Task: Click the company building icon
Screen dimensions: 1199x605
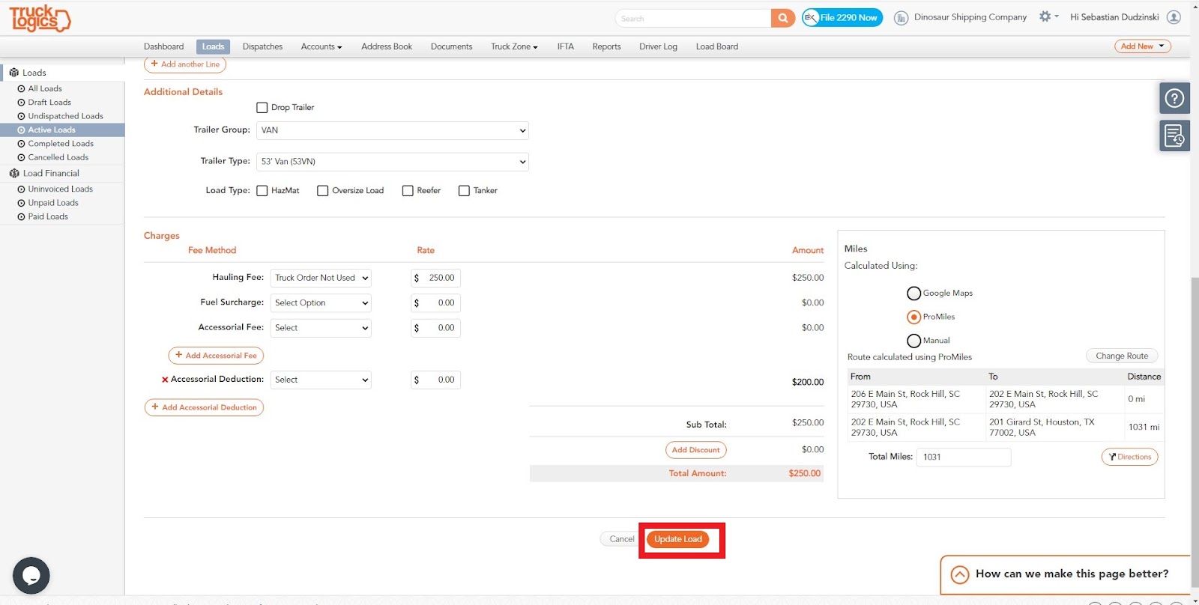Action: pyautogui.click(x=901, y=18)
